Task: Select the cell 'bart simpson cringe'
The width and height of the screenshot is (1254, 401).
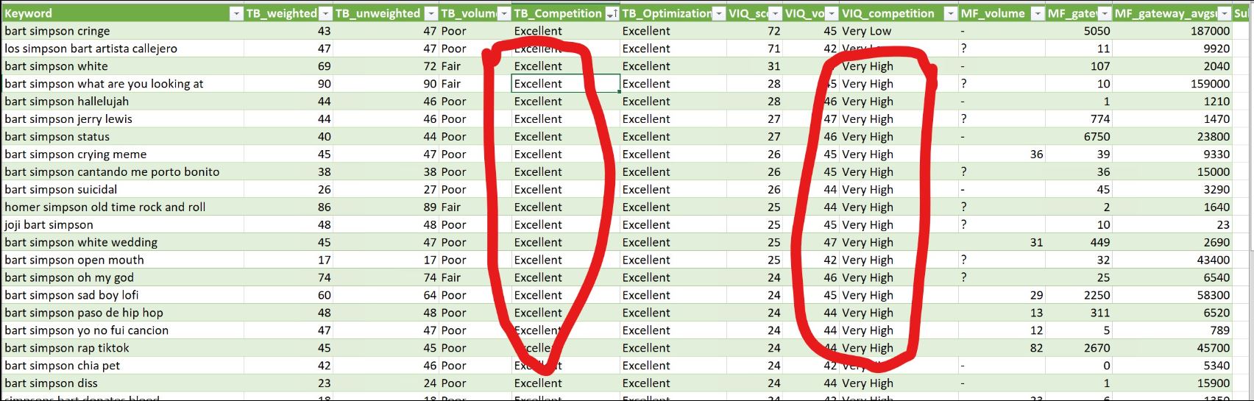Action: 123,31
